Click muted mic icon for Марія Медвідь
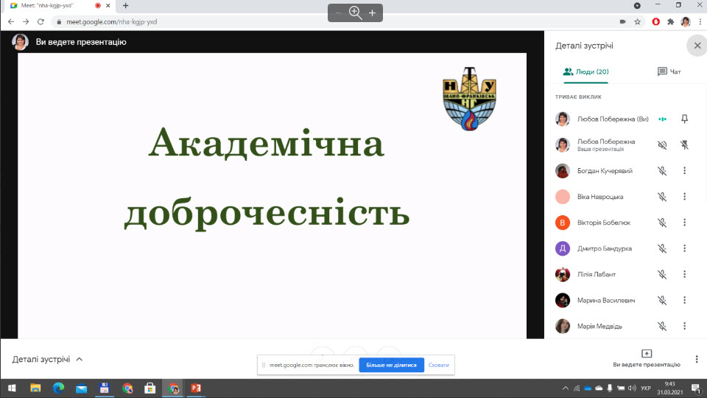Image resolution: width=707 pixels, height=398 pixels. click(662, 327)
